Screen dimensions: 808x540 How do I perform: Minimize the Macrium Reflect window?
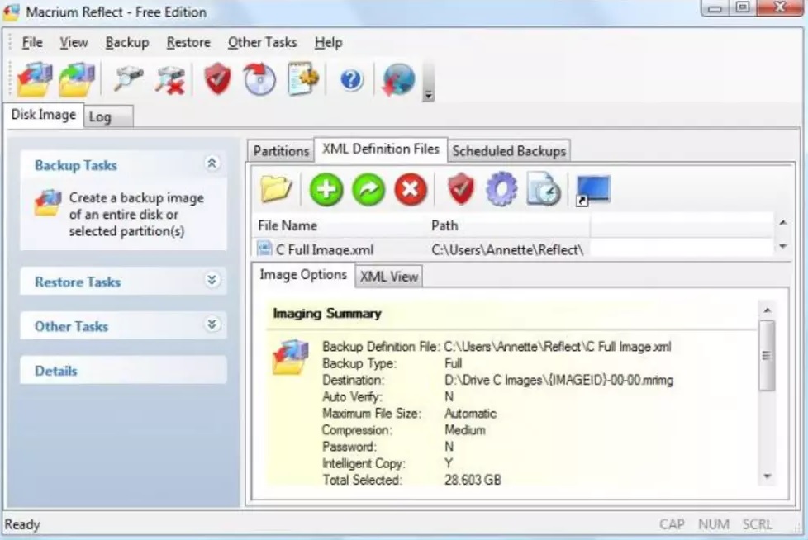pos(715,7)
